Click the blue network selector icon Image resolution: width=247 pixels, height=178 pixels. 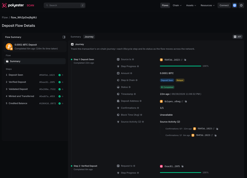click(235, 5)
